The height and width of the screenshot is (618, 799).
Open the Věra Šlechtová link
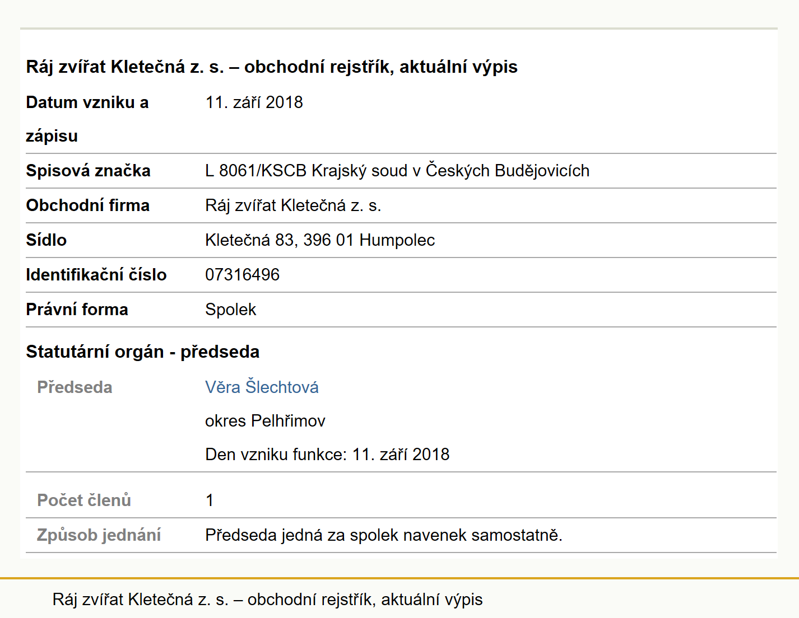point(262,387)
